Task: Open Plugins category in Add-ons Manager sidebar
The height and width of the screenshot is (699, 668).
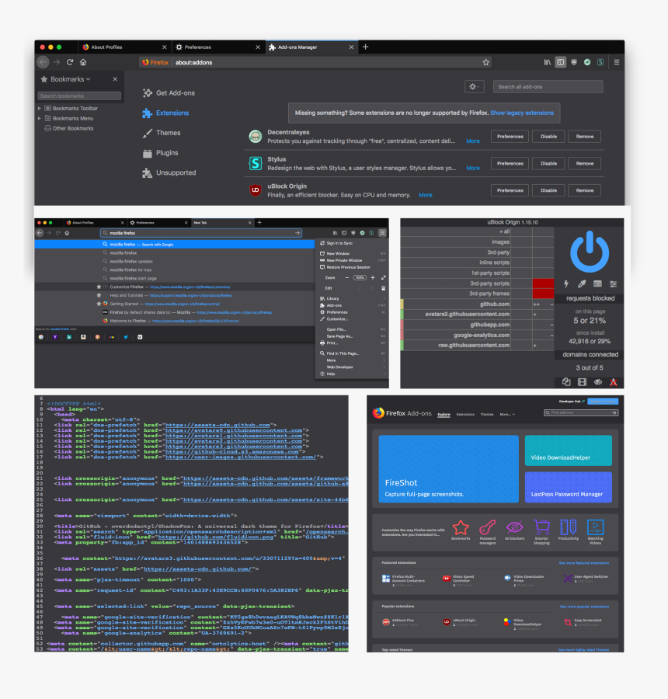Action: [x=160, y=153]
